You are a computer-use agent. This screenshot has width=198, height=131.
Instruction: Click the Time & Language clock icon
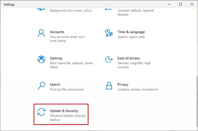pyautogui.click(x=109, y=33)
